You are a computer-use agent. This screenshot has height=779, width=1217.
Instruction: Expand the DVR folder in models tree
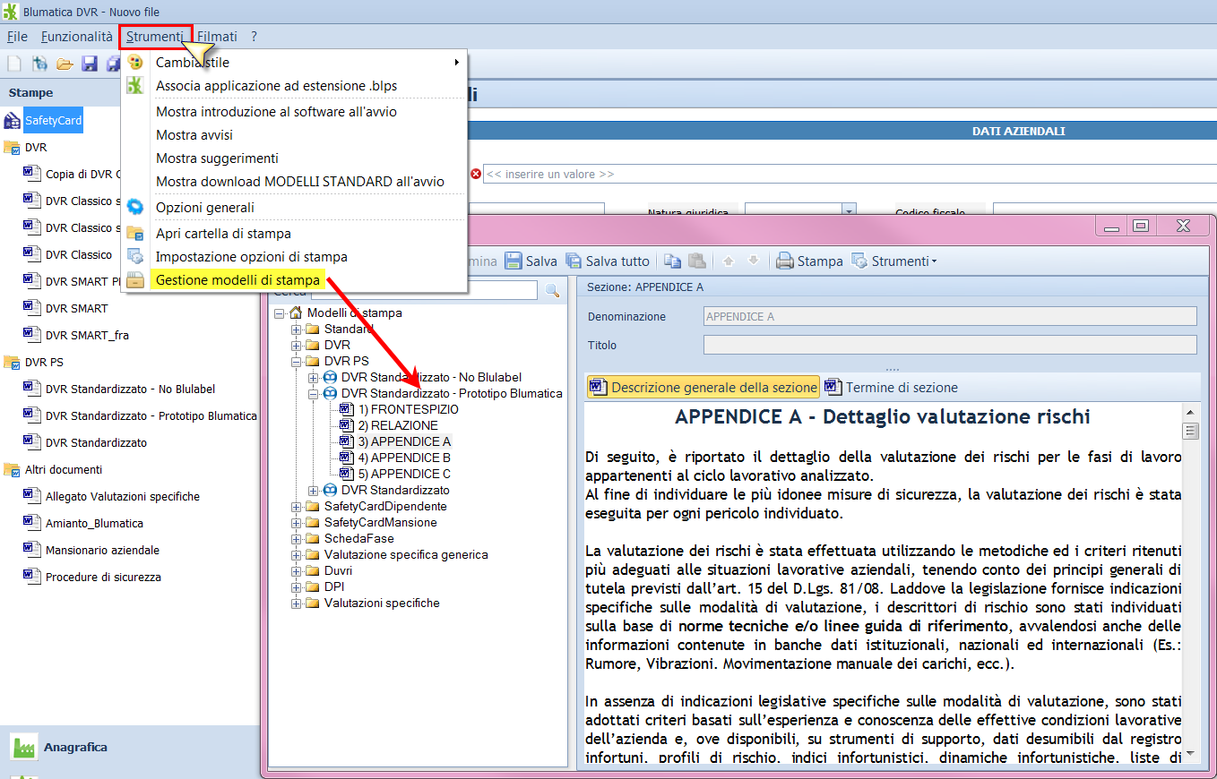pyautogui.click(x=297, y=346)
